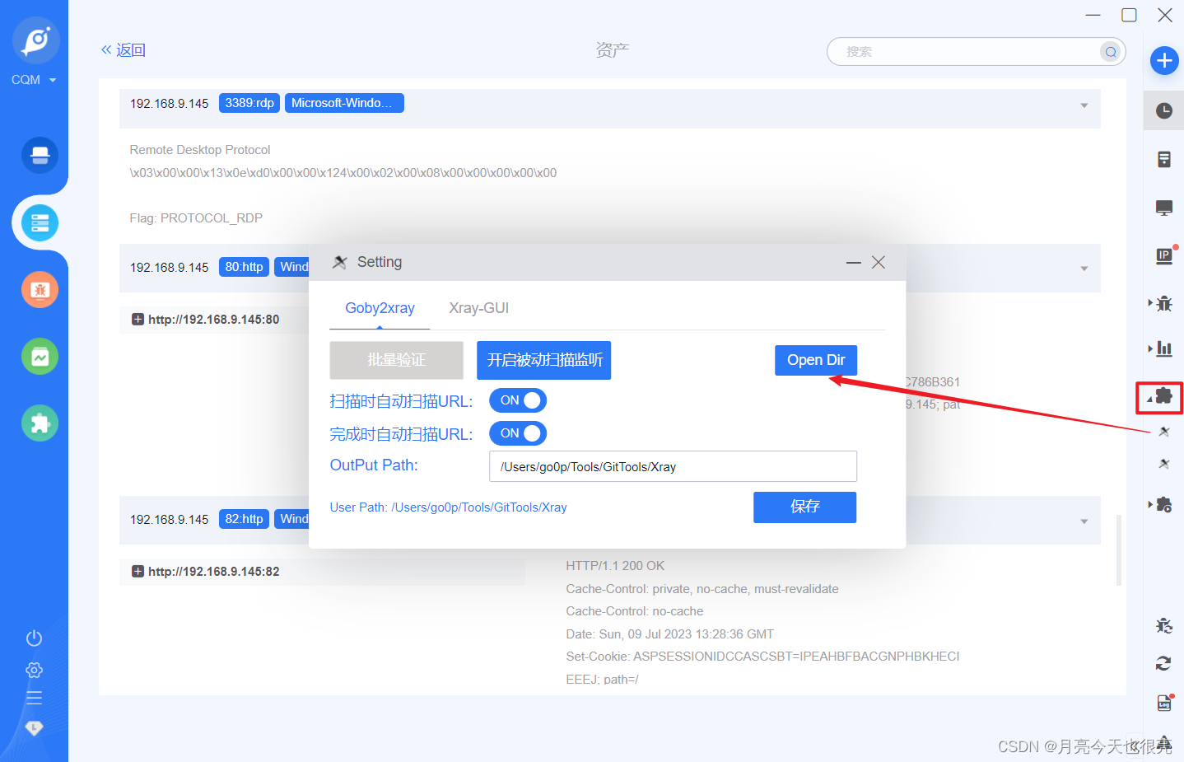Viewport: 1184px width, 762px height.
Task: Click the Microsoft-Windo... tag
Action: 344,103
